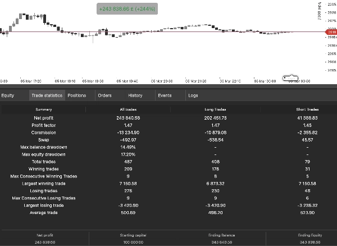The image size is (337, 246).
Task: Click the time axis scroll handle
Action: 291,78
